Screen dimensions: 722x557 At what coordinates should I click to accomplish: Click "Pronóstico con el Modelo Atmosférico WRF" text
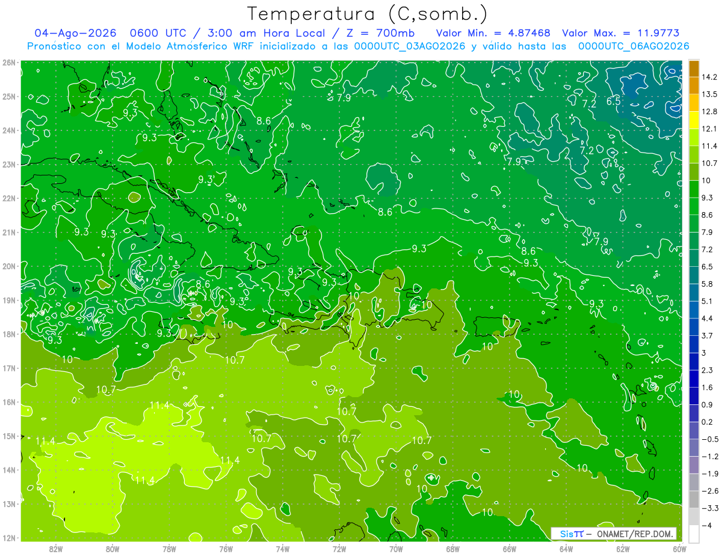tap(141, 46)
